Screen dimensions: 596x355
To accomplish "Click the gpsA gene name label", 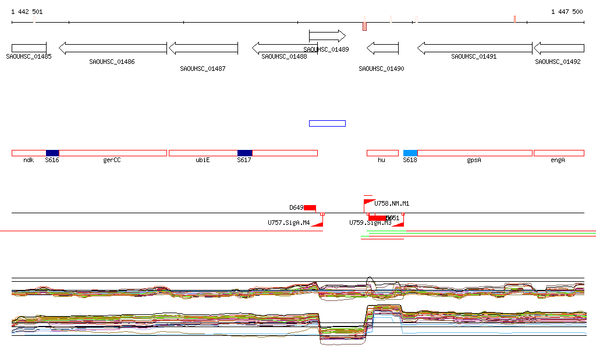I will (474, 160).
